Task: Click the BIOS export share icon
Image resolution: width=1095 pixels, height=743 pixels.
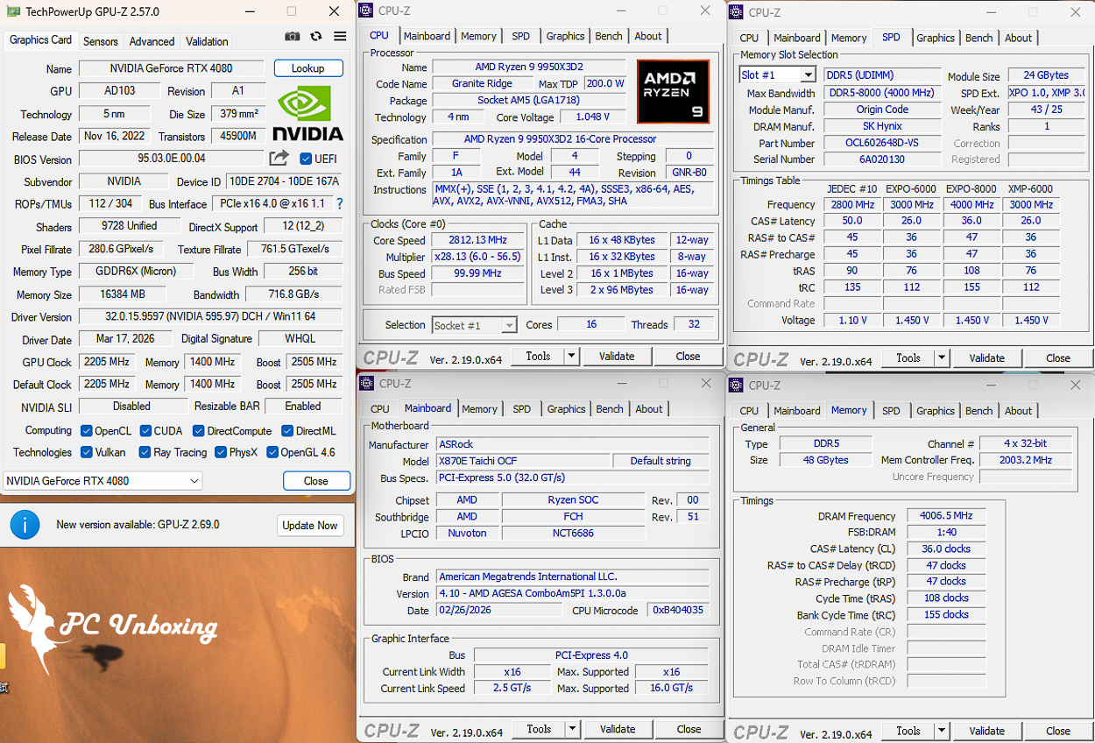Action: 279,158
